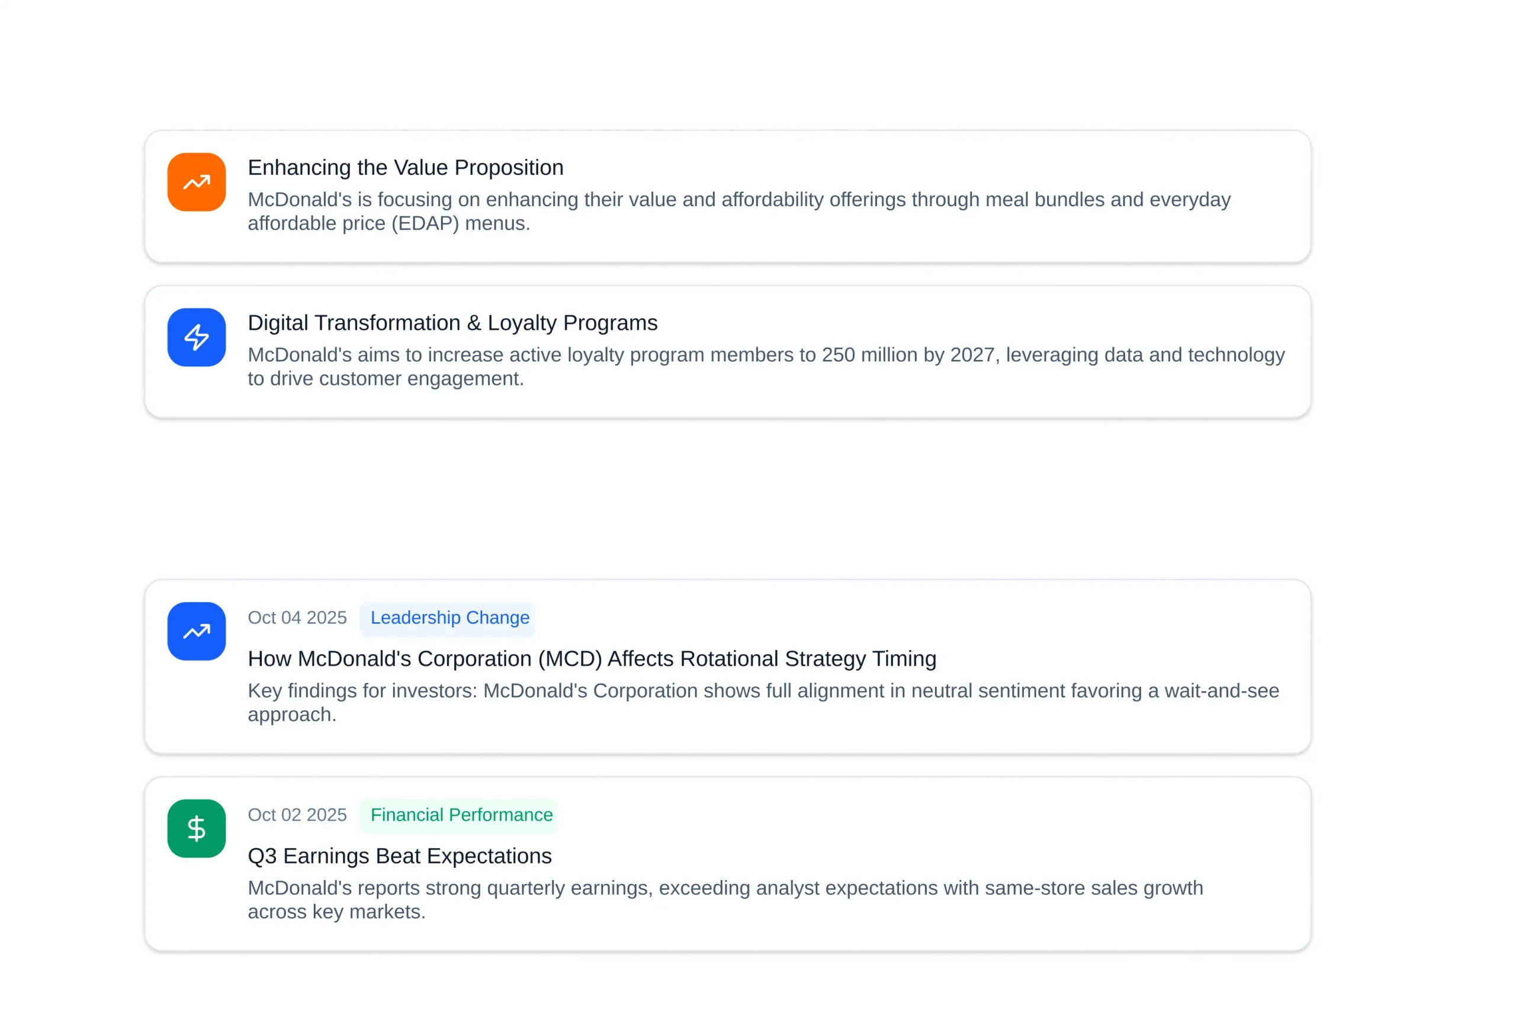Click the "Oct 02 2025" date
This screenshot has height=1011, width=1516.
point(297,815)
